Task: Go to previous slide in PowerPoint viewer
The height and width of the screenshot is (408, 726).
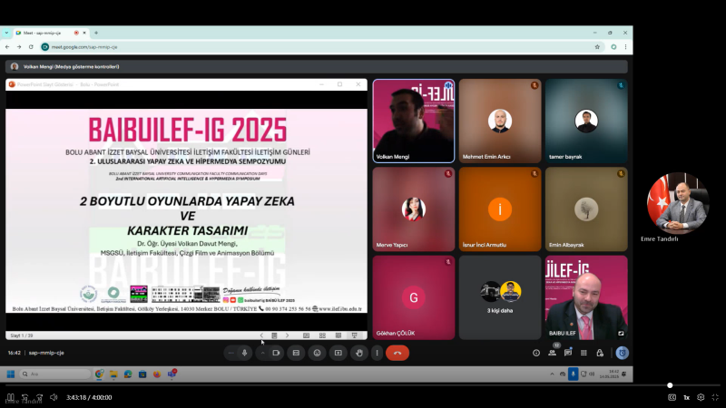Action: coord(261,335)
